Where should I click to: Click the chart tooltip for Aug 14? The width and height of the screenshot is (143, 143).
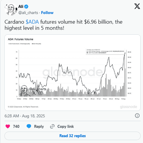point(105,51)
